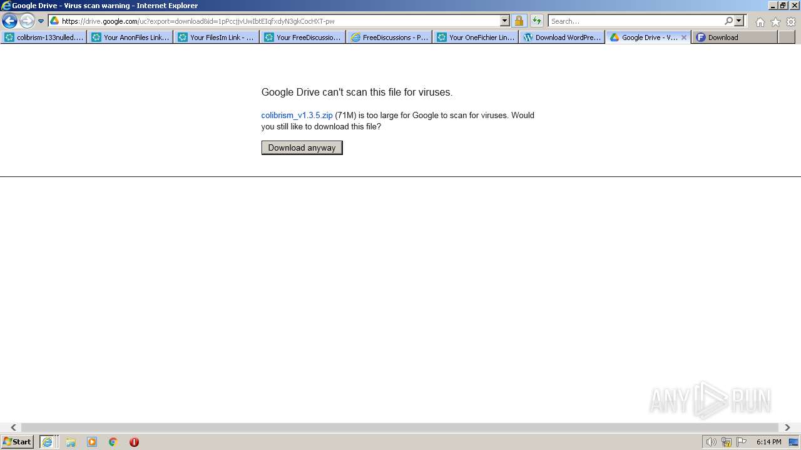Viewport: 801px width, 450px height.
Task: Click the heading "Google Drive can't scan this file for viruses."
Action: (x=357, y=92)
